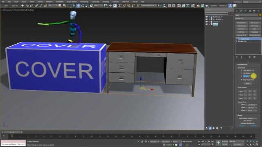Click the Redo arrow icon

(31, 6)
